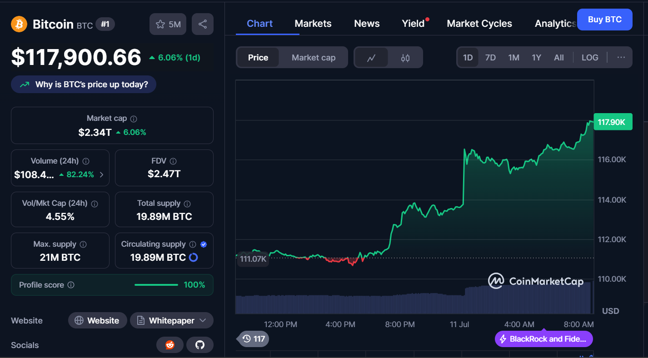Click Why is BTC's price up today?
648x358 pixels.
[84, 85]
